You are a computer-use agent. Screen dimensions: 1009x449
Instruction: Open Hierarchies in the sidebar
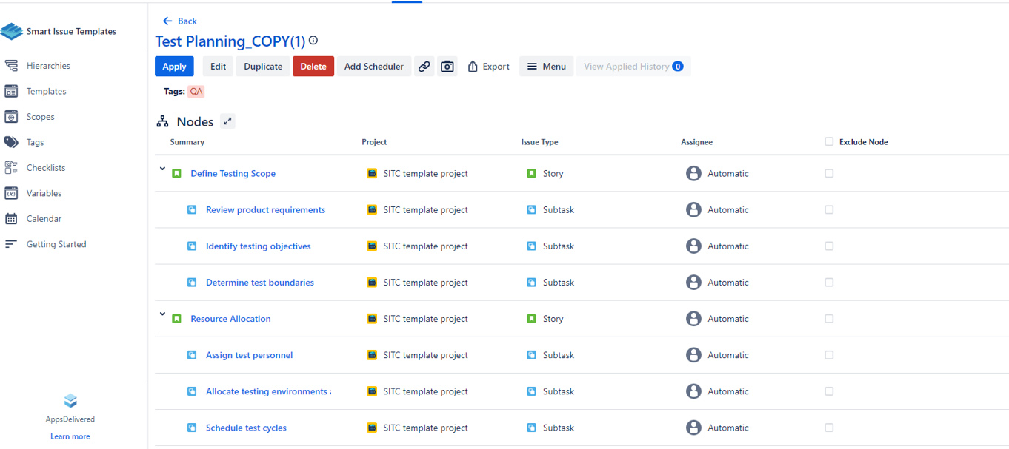tap(48, 66)
